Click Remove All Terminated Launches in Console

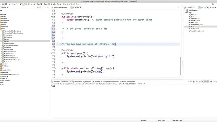[x=194, y=81]
